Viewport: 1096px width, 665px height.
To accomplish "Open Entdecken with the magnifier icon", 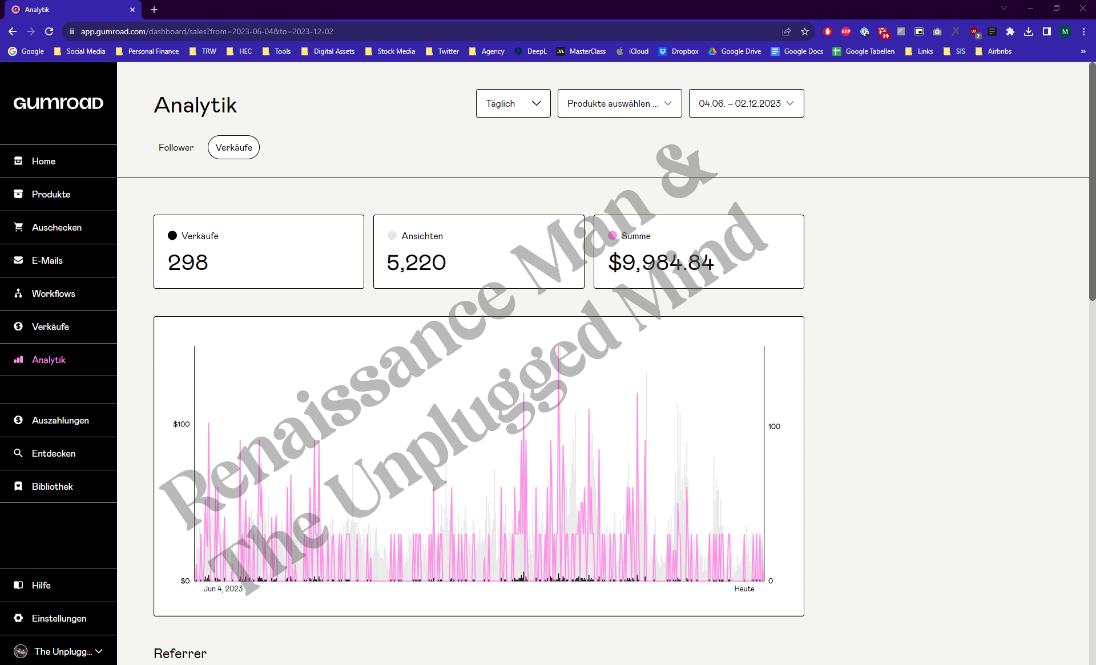I will [18, 453].
